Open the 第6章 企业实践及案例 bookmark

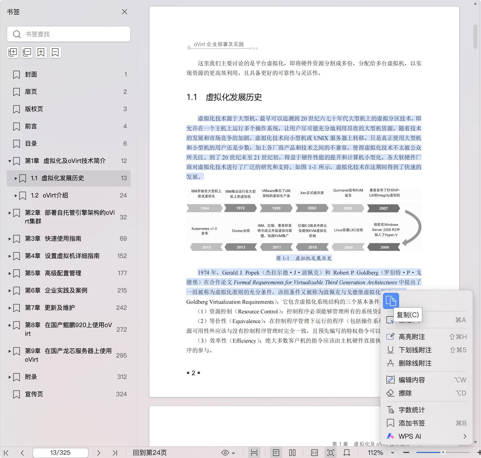66,291
